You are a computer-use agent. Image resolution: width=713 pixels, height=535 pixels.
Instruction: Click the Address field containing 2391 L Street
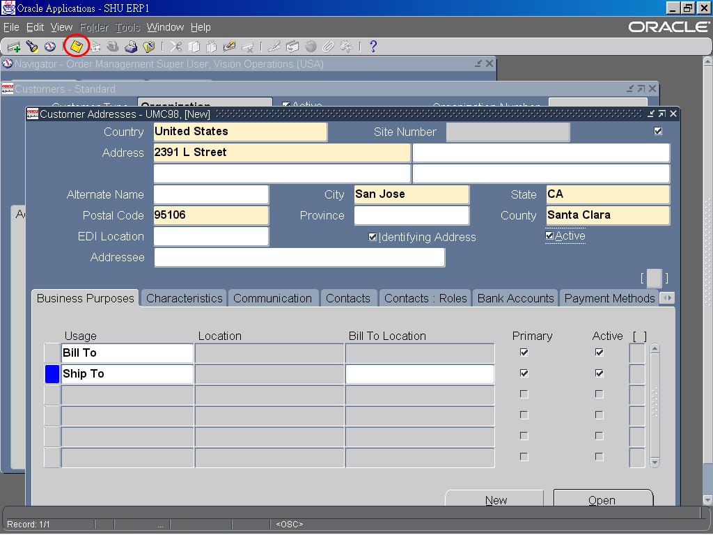(x=282, y=153)
